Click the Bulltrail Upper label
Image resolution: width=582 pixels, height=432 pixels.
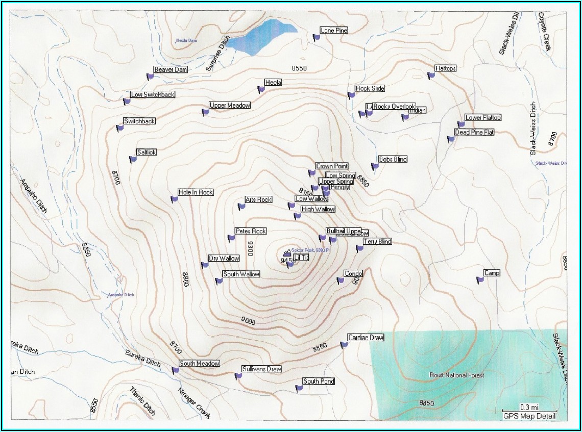[344, 231]
